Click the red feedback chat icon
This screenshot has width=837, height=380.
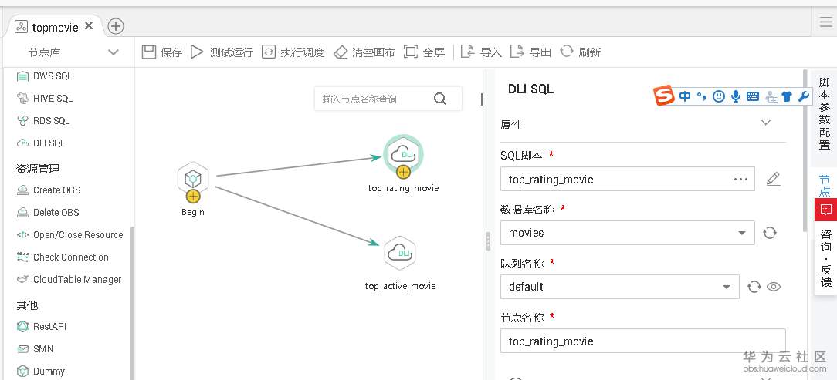(825, 209)
